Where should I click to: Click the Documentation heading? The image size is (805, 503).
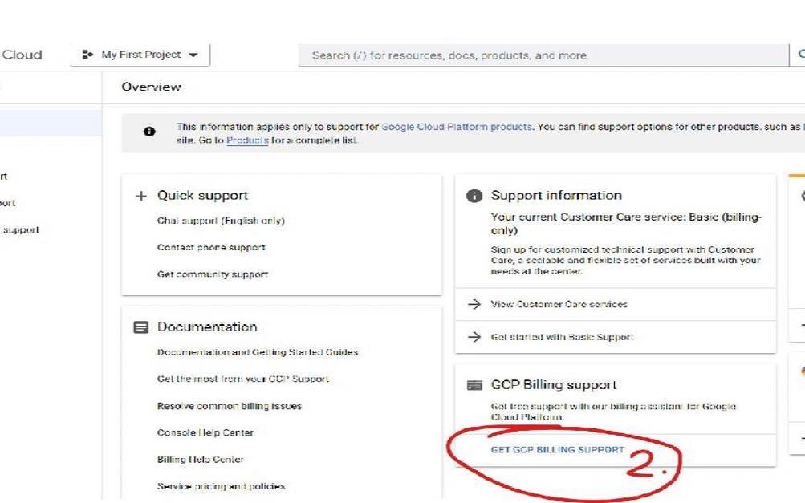[x=207, y=327]
